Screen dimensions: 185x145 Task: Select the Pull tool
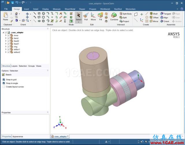(86, 17)
